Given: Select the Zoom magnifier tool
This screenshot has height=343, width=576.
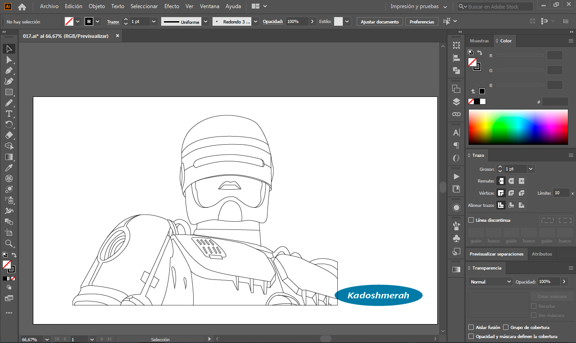Looking at the screenshot, I should coord(9,243).
